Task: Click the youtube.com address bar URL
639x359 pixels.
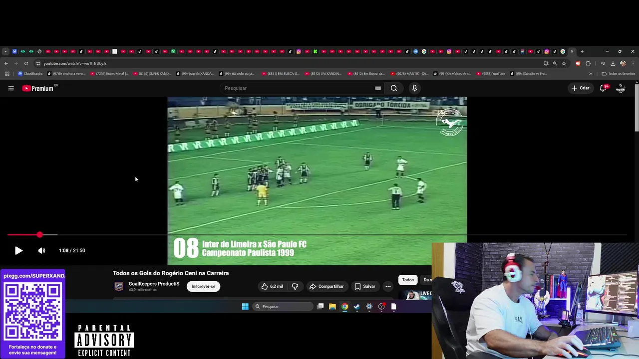Action: click(x=75, y=63)
